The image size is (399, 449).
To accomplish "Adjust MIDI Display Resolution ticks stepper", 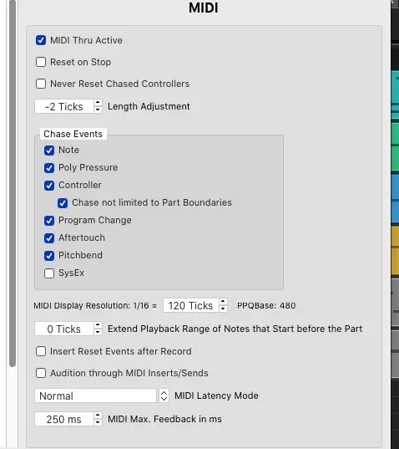I will click(223, 305).
